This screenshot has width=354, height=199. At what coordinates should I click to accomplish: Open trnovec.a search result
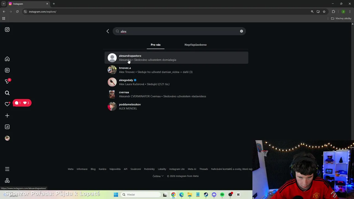pyautogui.click(x=176, y=70)
